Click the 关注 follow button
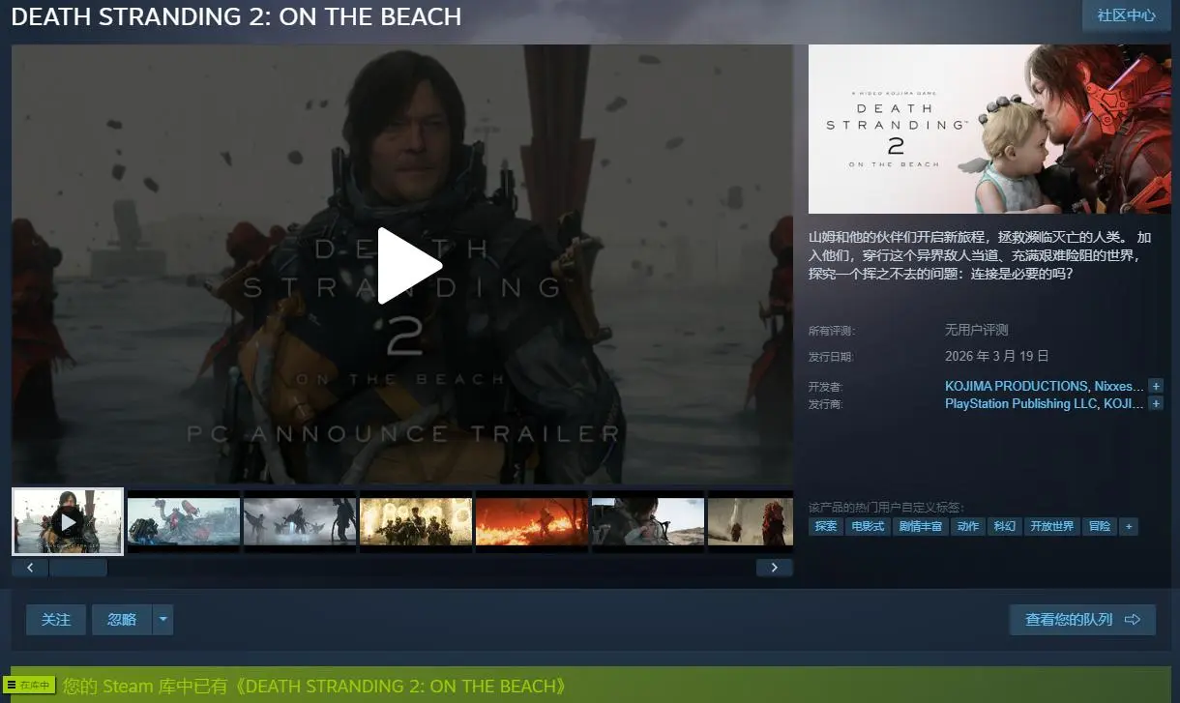Viewport: 1180px width, 703px height. pos(56,620)
